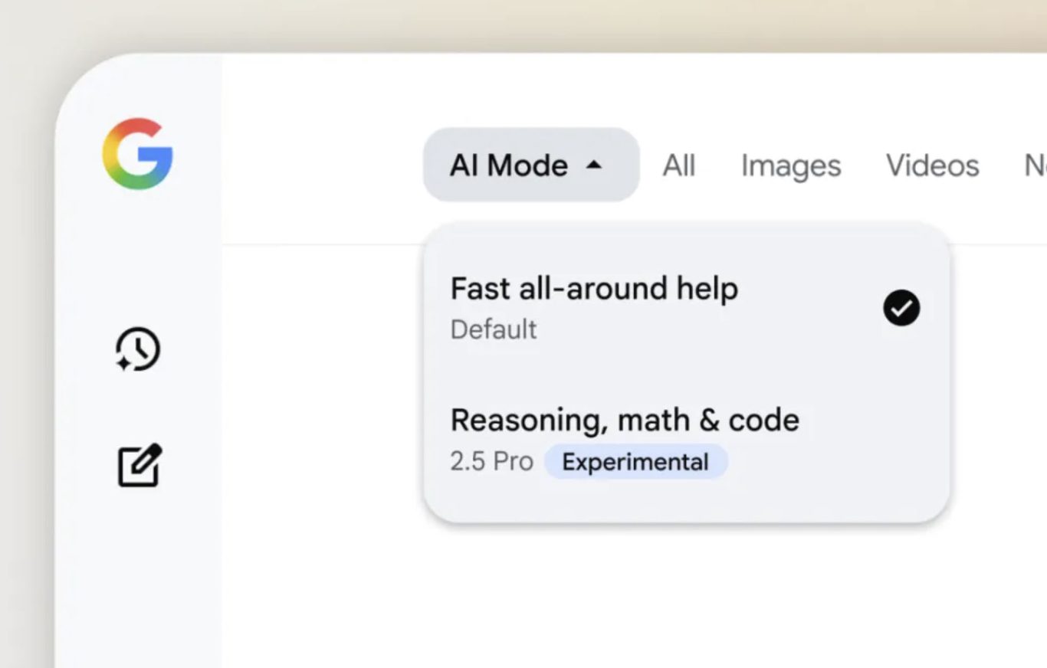1047x668 pixels.
Task: Click the beige background above the window
Action: pos(523,23)
